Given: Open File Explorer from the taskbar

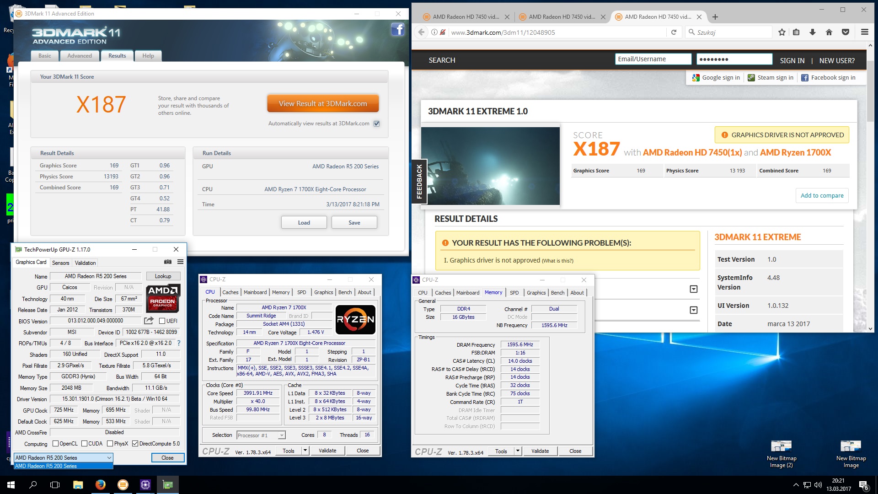Looking at the screenshot, I should (x=78, y=485).
